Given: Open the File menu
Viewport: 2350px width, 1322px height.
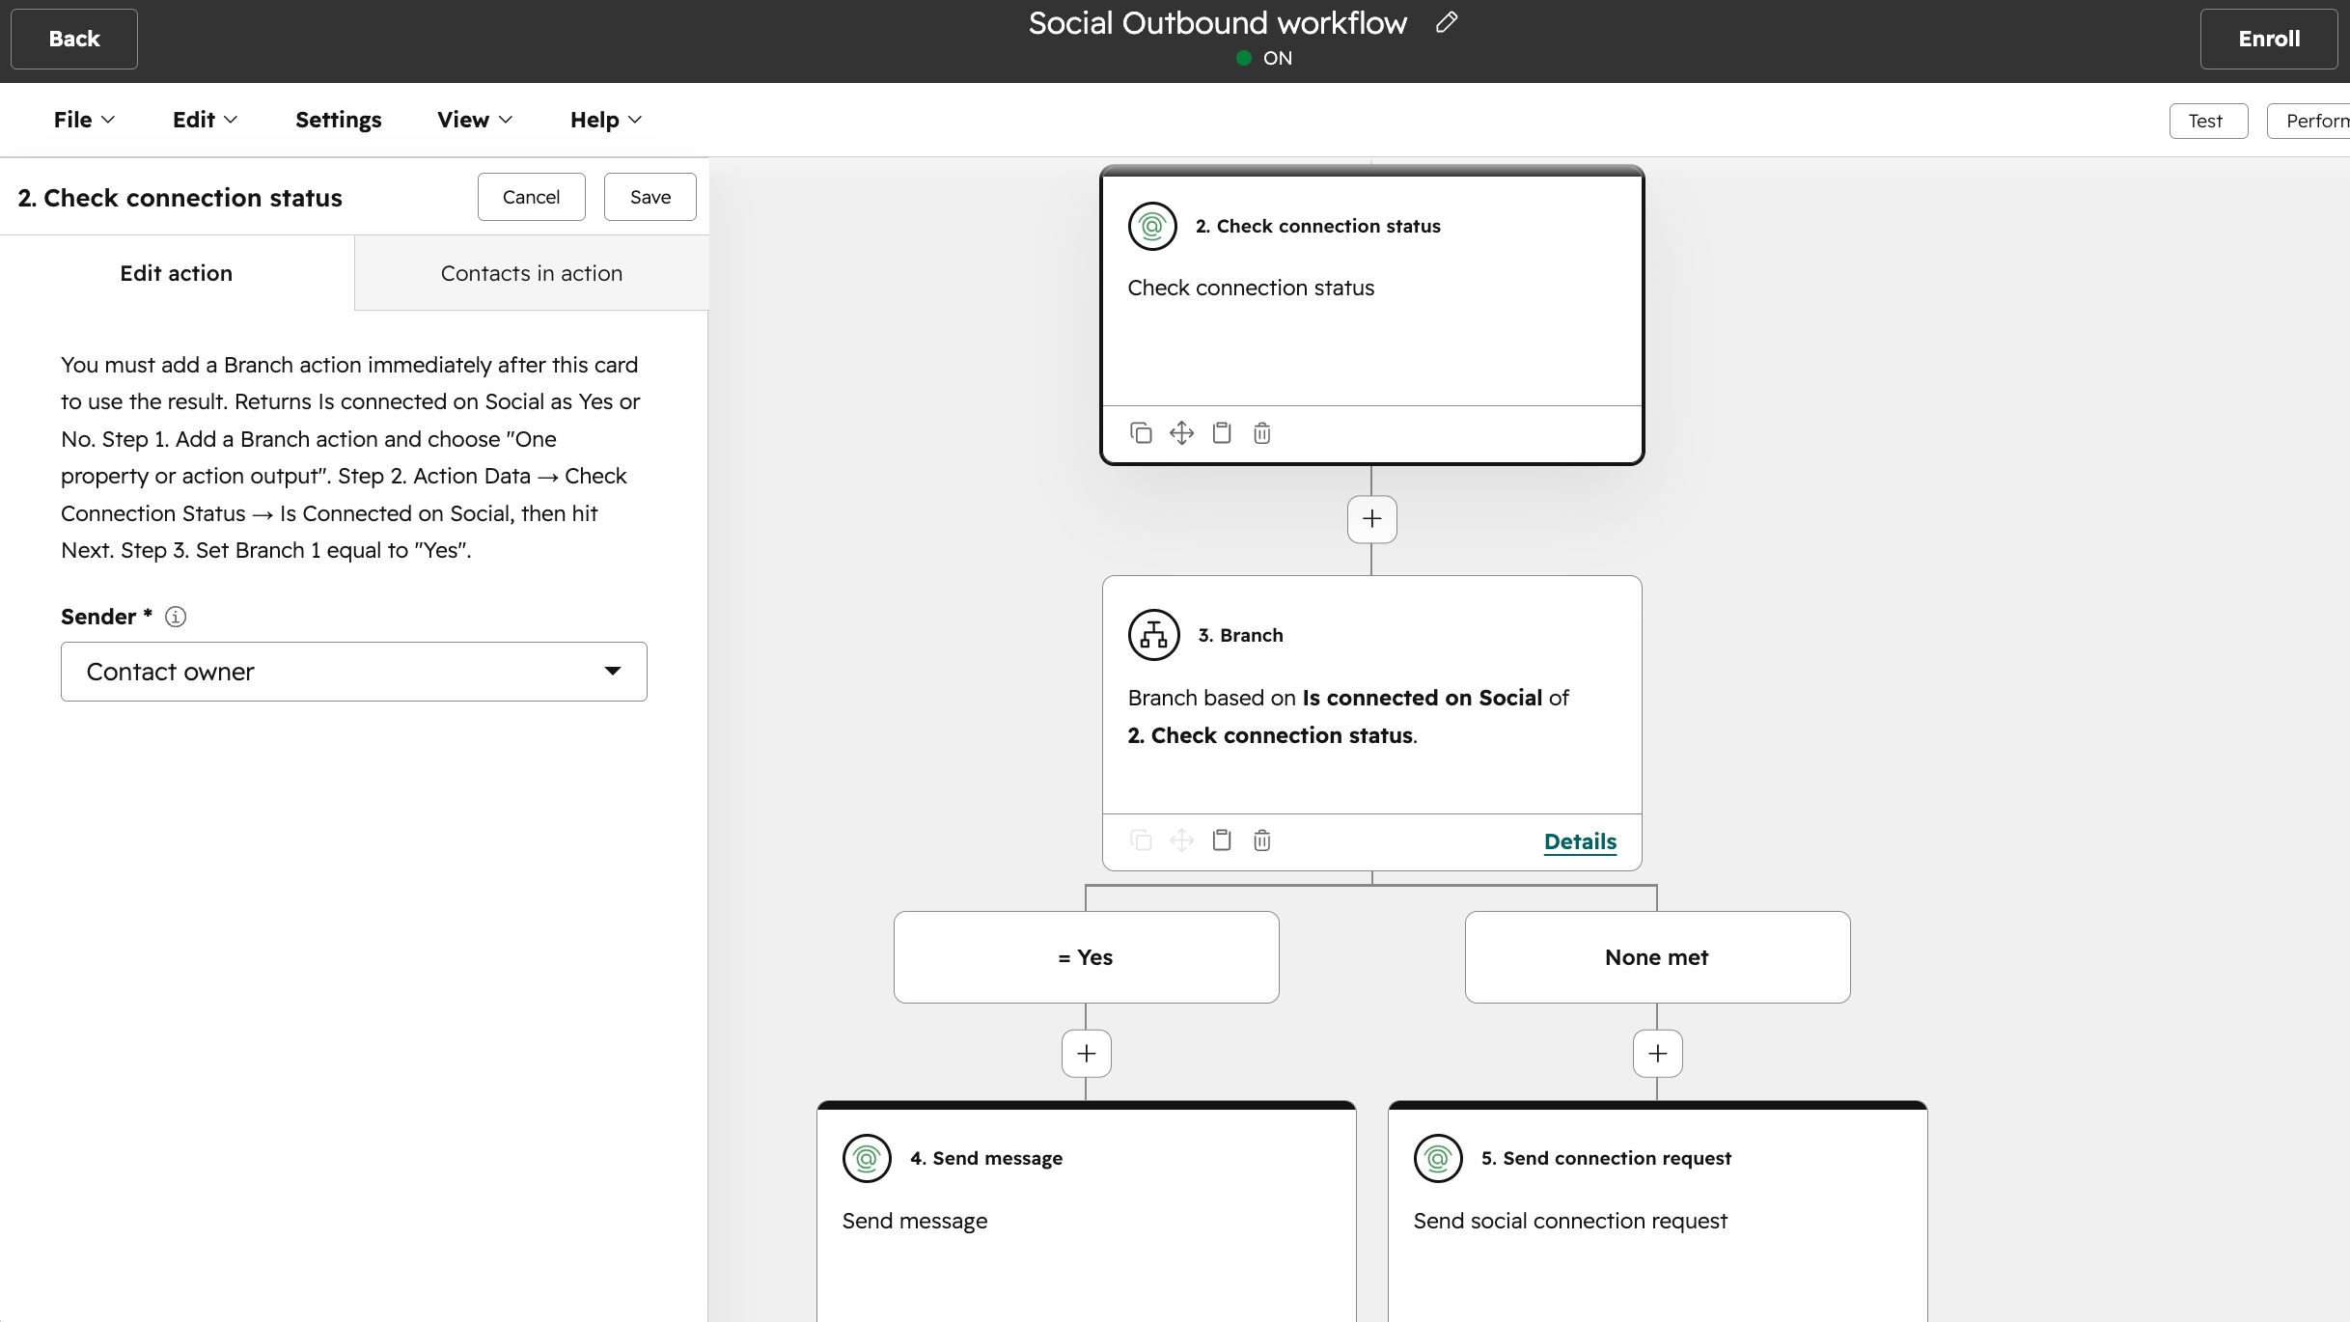Looking at the screenshot, I should point(84,120).
